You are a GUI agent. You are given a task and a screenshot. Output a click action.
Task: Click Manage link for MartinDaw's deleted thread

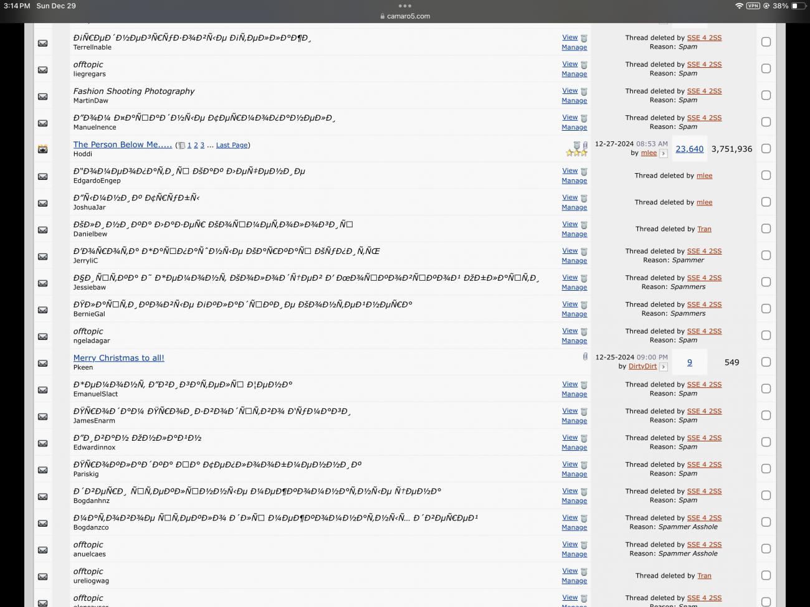click(574, 101)
